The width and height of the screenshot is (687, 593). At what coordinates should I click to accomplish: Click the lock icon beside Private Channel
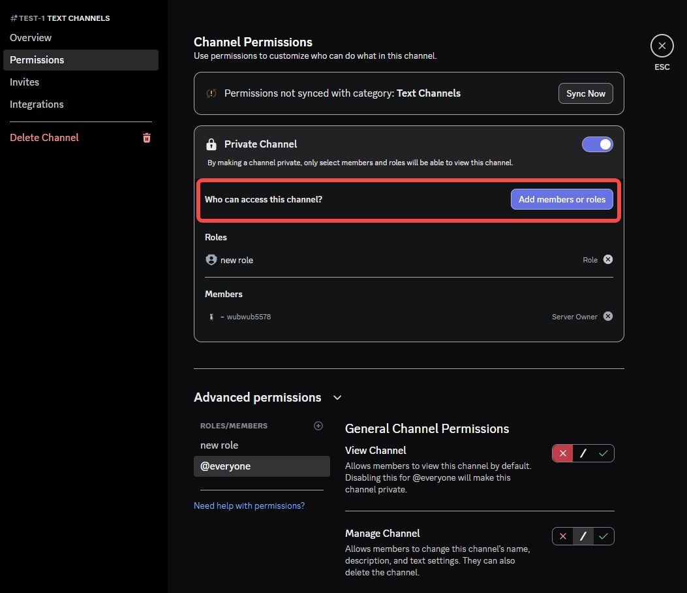211,144
